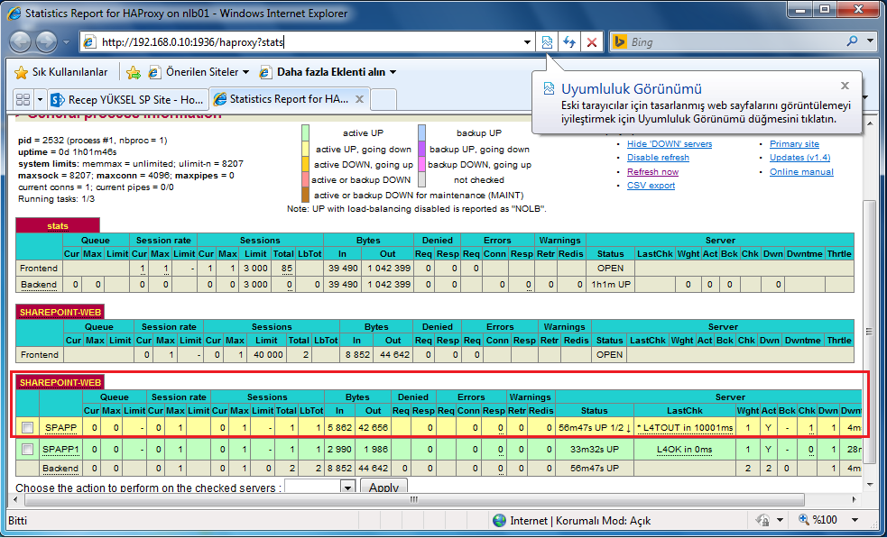Open Updates (v1.4) link
The height and width of the screenshot is (538, 887).
tap(799, 157)
